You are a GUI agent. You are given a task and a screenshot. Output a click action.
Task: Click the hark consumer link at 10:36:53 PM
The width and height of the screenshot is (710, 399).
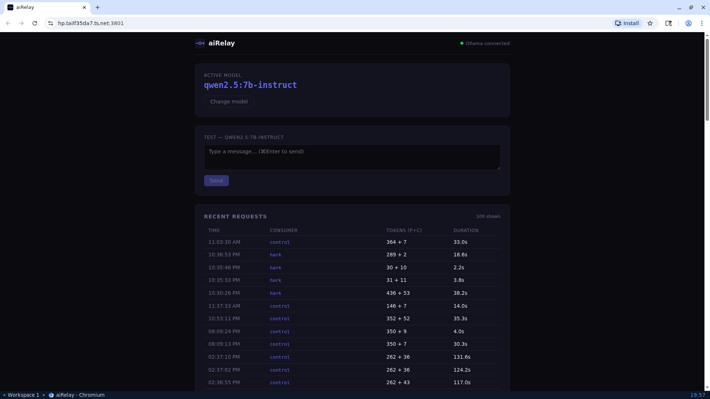pyautogui.click(x=275, y=255)
